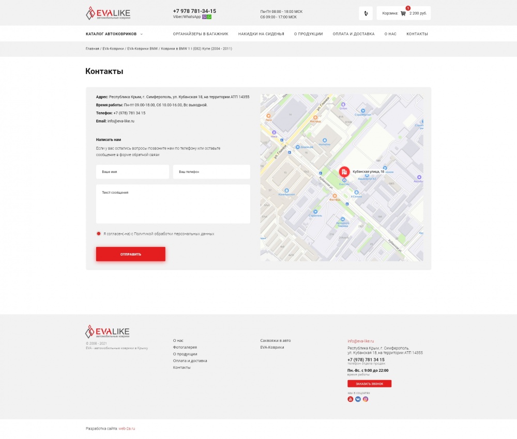The width and height of the screenshot is (517, 439).
Task: Click the WhatsApp icon in header
Action: [x=209, y=17]
